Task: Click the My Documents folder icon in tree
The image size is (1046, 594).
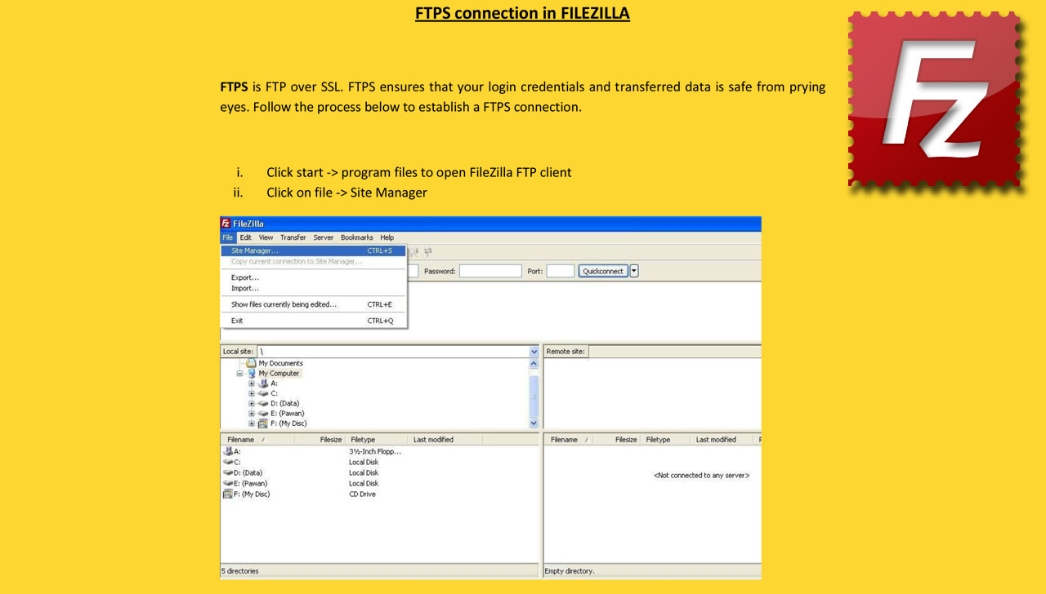Action: [x=252, y=363]
